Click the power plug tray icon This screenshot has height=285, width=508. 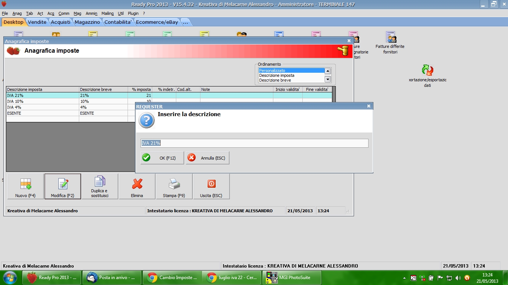point(431,278)
